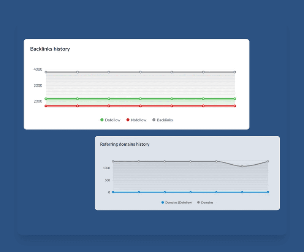Click the gray Backlinks legend dot
Viewport: 304px width, 252px height.
tap(154, 120)
